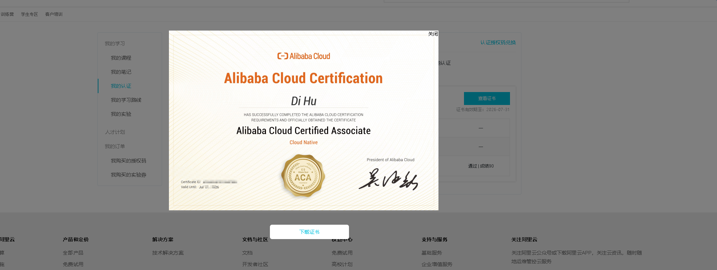Click the President of Alibaba Cloud label
Viewport: 717px width, 270px height.
pyautogui.click(x=391, y=160)
